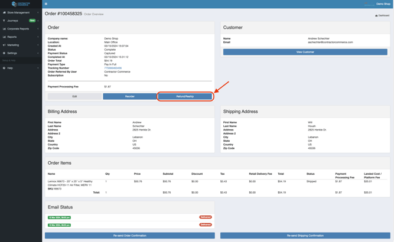Click customer name Andrew Schechter

tap(318, 38)
